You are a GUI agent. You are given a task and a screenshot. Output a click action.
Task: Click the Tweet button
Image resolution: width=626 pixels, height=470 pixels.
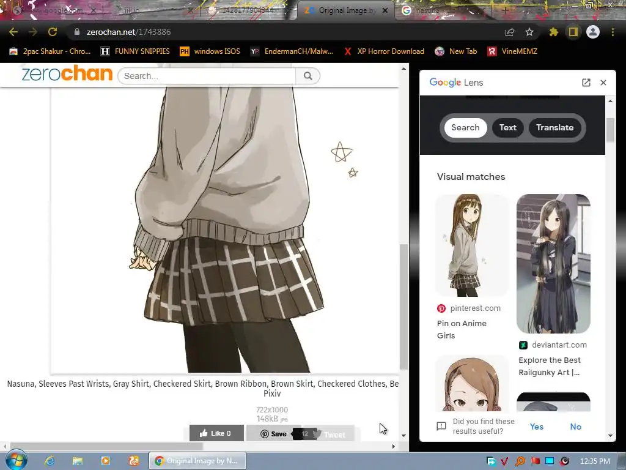[x=330, y=434]
